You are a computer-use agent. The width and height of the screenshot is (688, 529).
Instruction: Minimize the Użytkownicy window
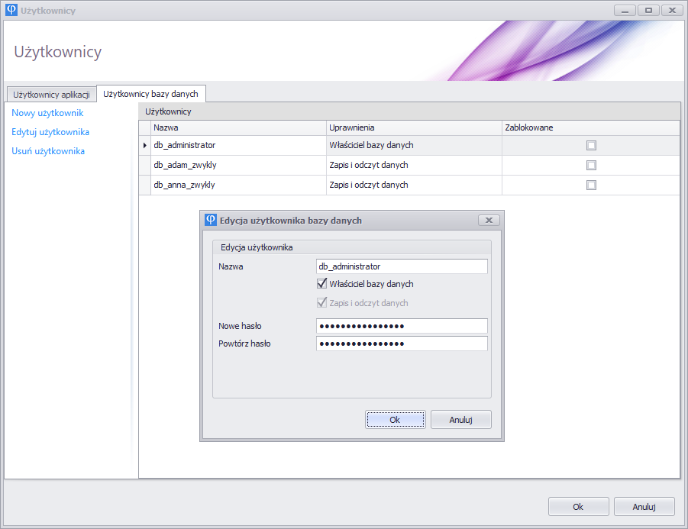coord(625,10)
